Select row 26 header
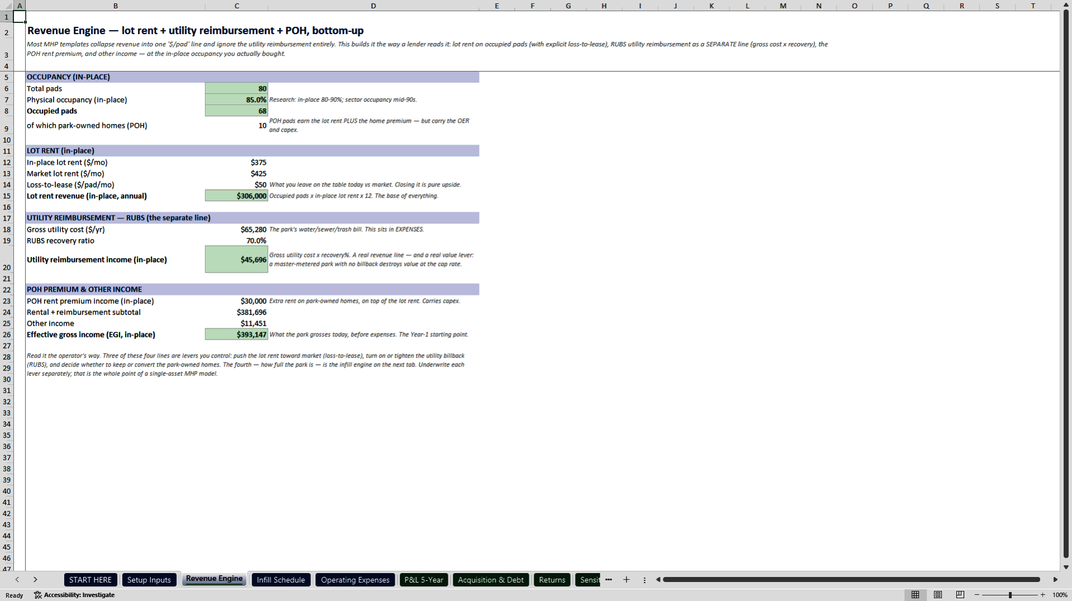Image resolution: width=1072 pixels, height=601 pixels. pos(7,335)
